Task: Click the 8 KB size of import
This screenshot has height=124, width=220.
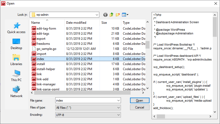Action: 116,54
